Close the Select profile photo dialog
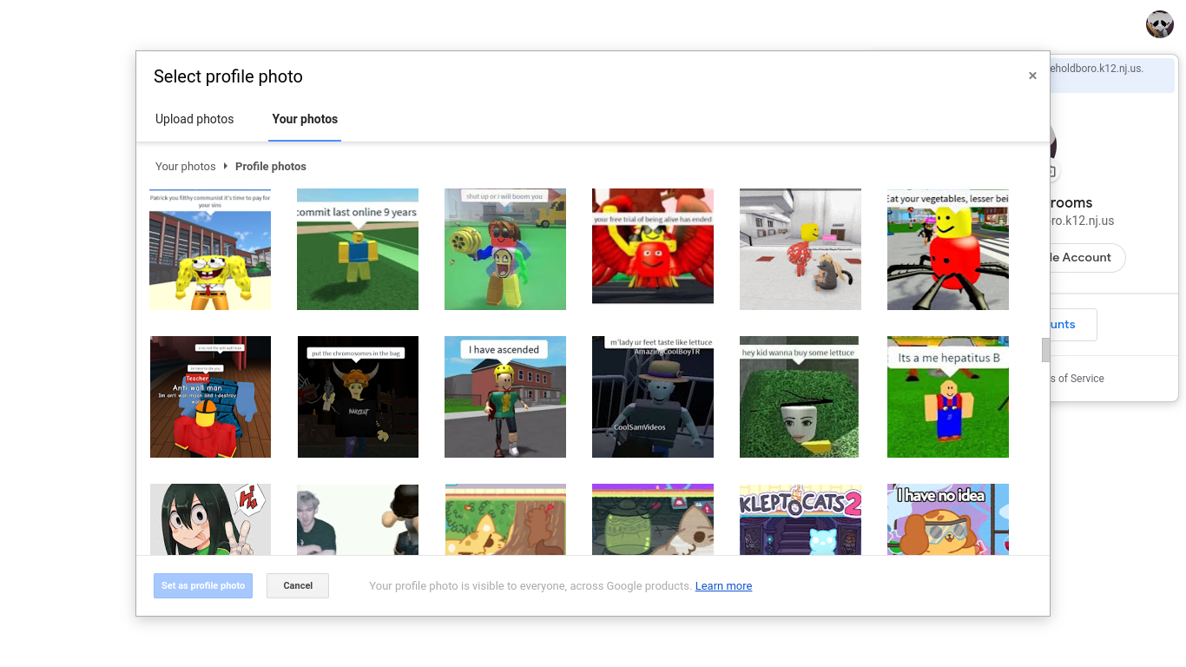Image resolution: width=1186 pixels, height=667 pixels. (x=1032, y=76)
